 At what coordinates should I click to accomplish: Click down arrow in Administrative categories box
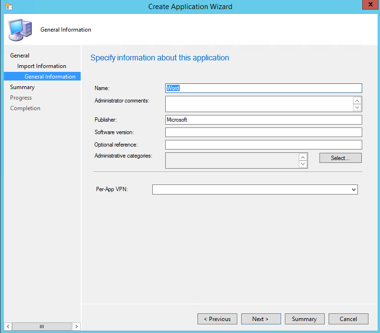tap(303, 164)
